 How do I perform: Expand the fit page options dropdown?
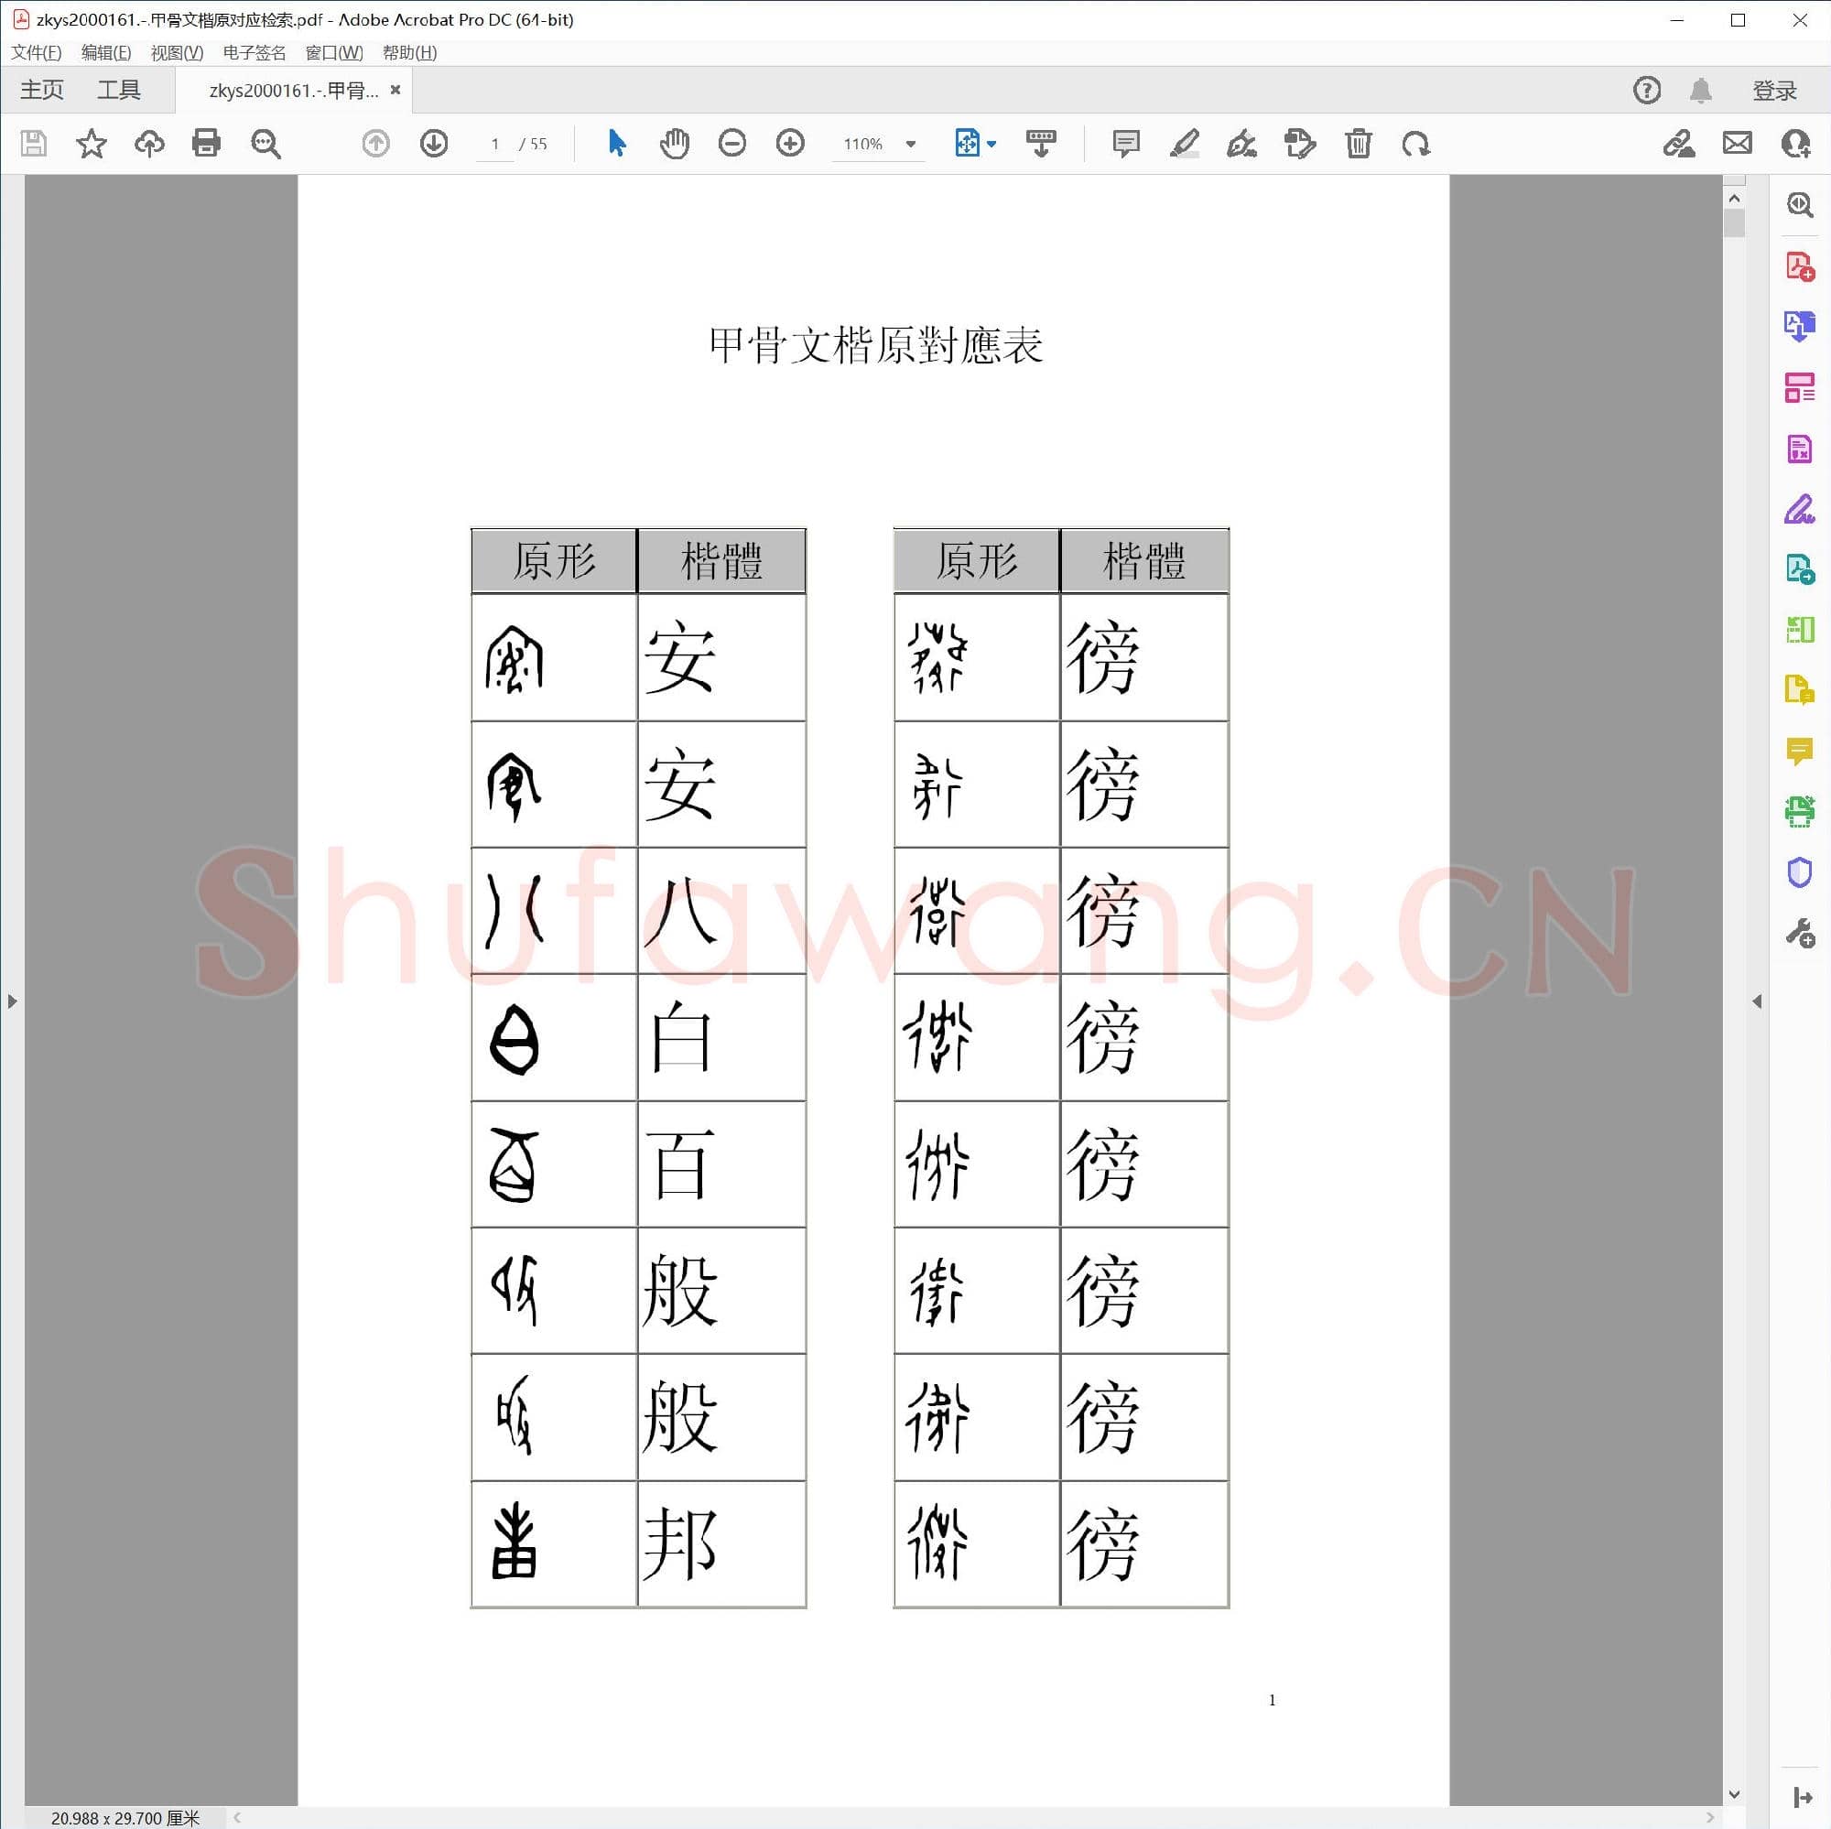pos(991,144)
